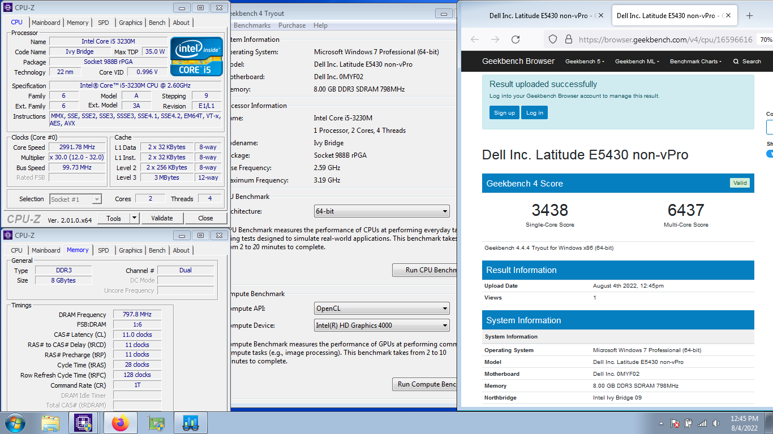
Task: Open SPD tab in lower CPU-Z window
Action: click(104, 250)
